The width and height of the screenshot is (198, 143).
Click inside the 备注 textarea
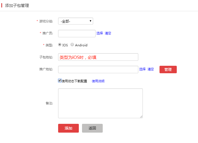point(100,103)
